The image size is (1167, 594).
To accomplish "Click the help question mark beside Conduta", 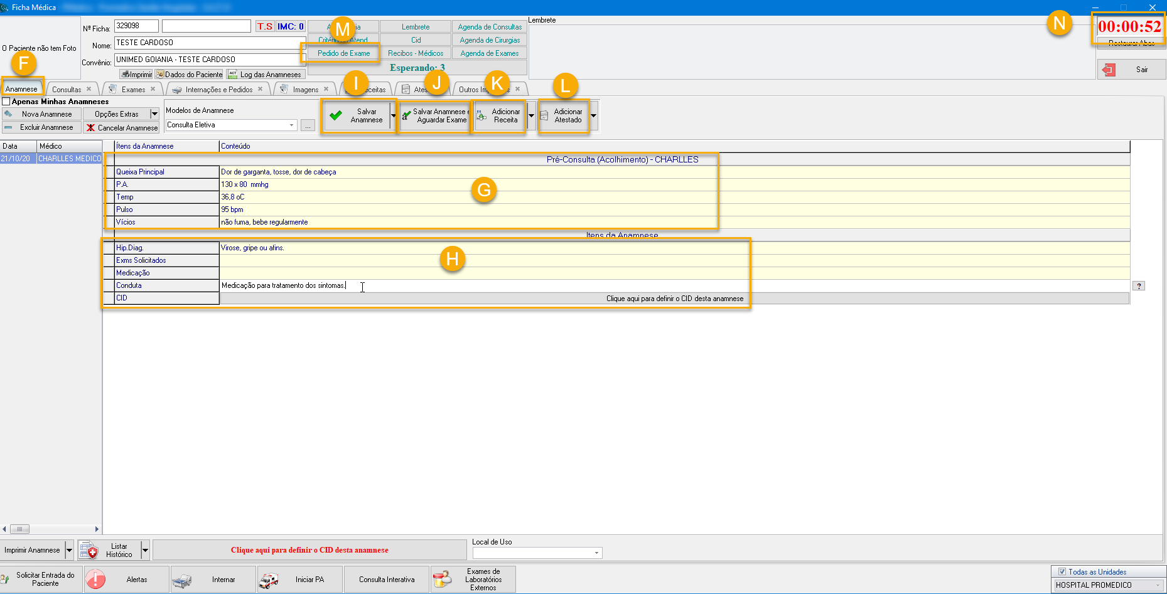I will point(1138,286).
